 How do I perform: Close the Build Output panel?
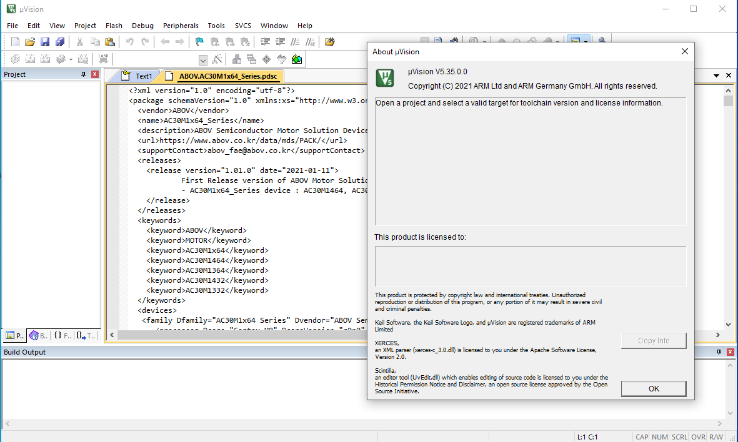pyautogui.click(x=730, y=351)
